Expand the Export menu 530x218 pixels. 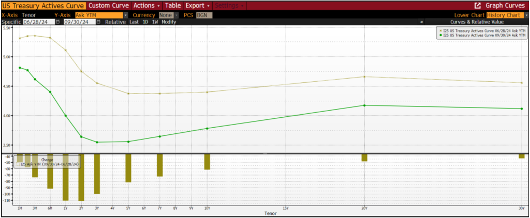(x=198, y=5)
